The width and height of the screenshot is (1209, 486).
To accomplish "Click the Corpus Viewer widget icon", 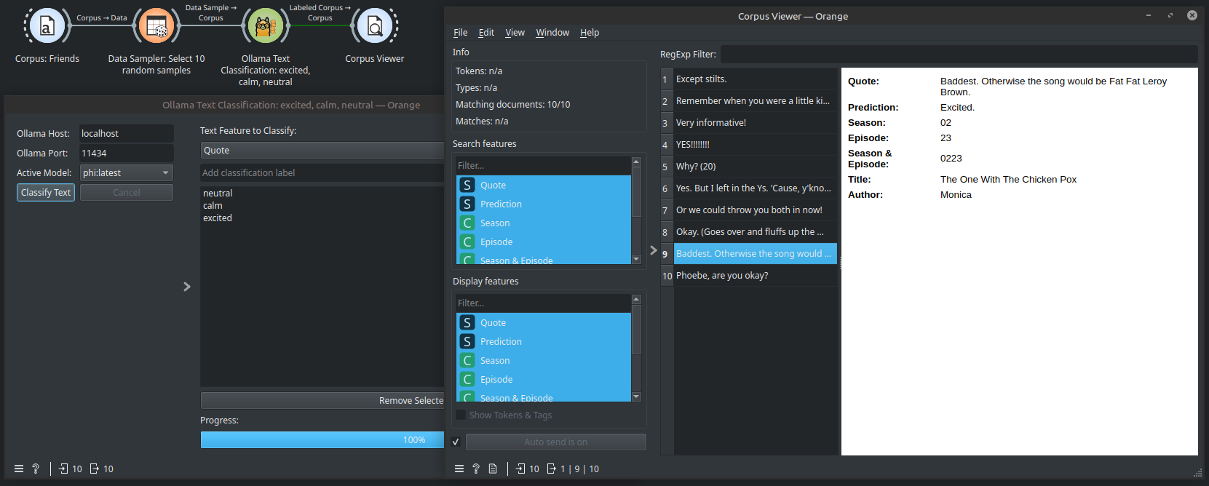I will 375,27.
